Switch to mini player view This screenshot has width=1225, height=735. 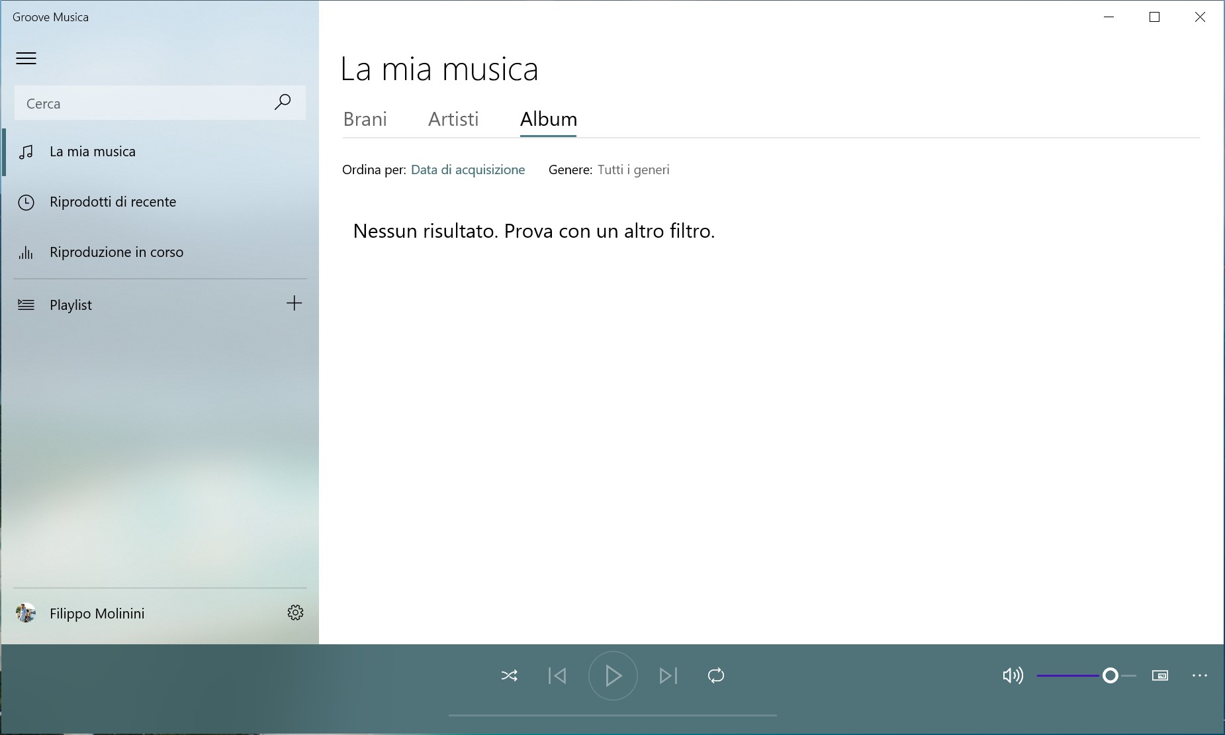(x=1160, y=675)
